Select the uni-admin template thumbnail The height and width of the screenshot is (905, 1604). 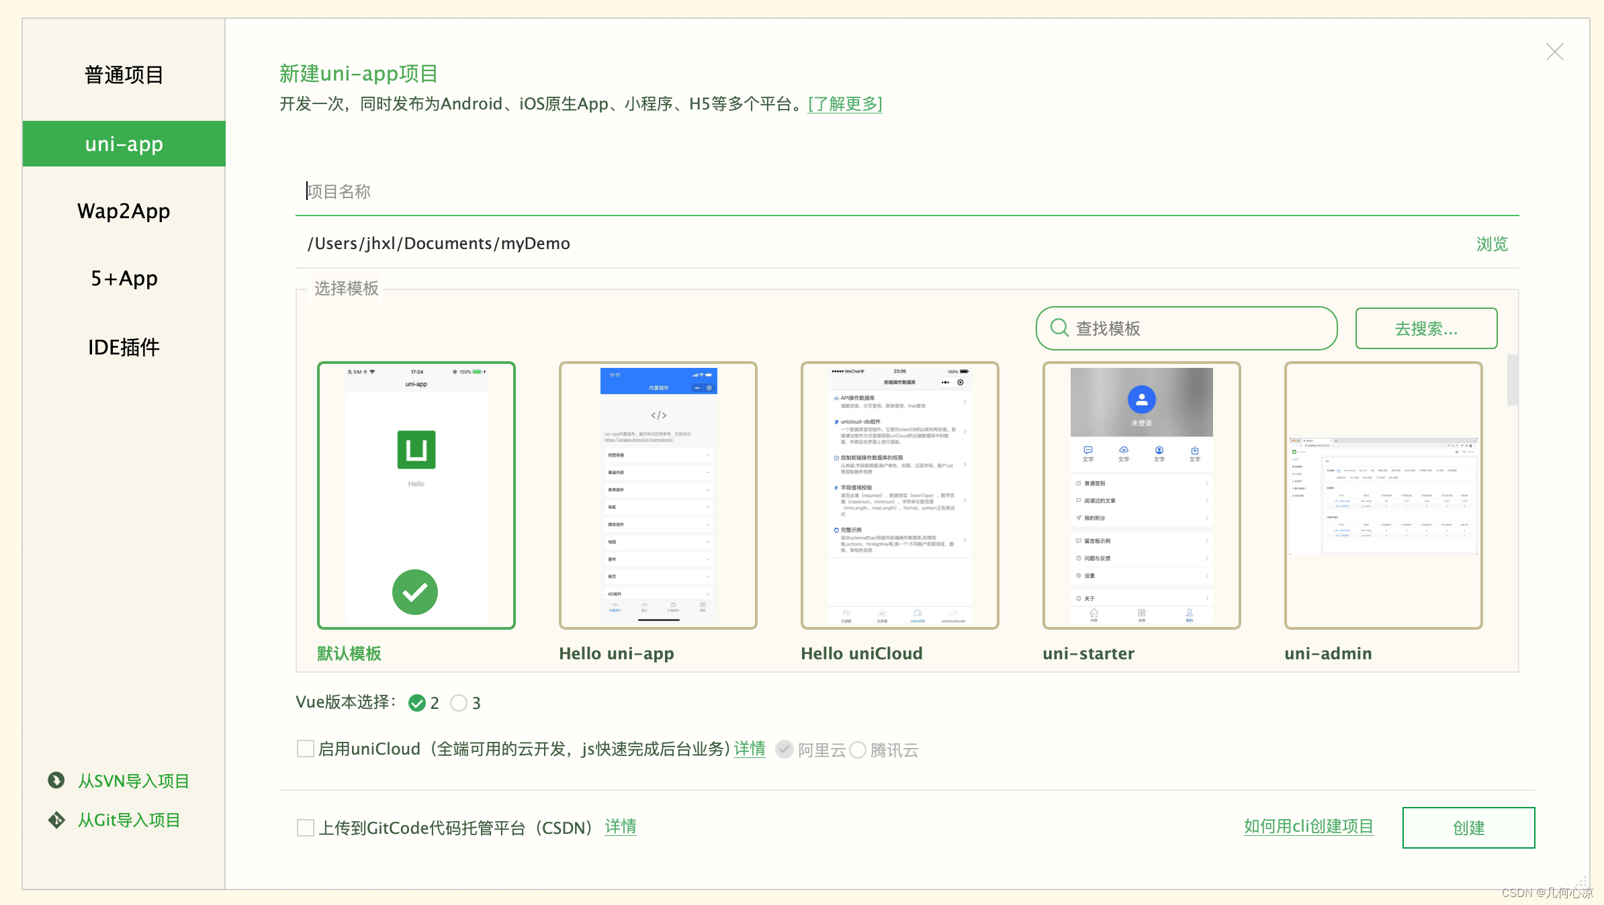[1383, 495]
